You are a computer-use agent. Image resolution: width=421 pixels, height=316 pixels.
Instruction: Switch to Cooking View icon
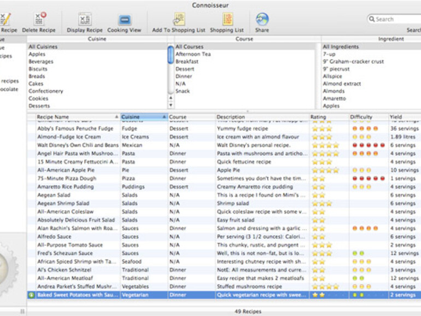click(x=124, y=19)
